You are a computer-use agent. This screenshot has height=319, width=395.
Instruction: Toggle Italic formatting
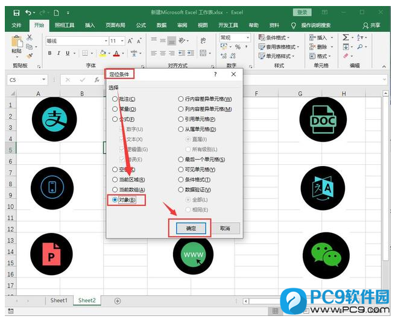coord(58,53)
